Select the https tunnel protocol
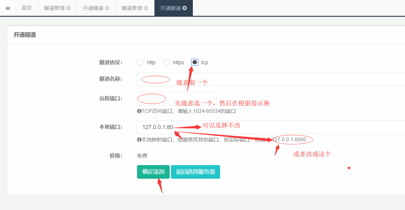The width and height of the screenshot is (405, 210). tap(166, 62)
